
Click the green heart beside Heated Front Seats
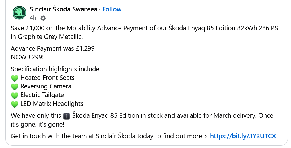pyautogui.click(x=14, y=78)
